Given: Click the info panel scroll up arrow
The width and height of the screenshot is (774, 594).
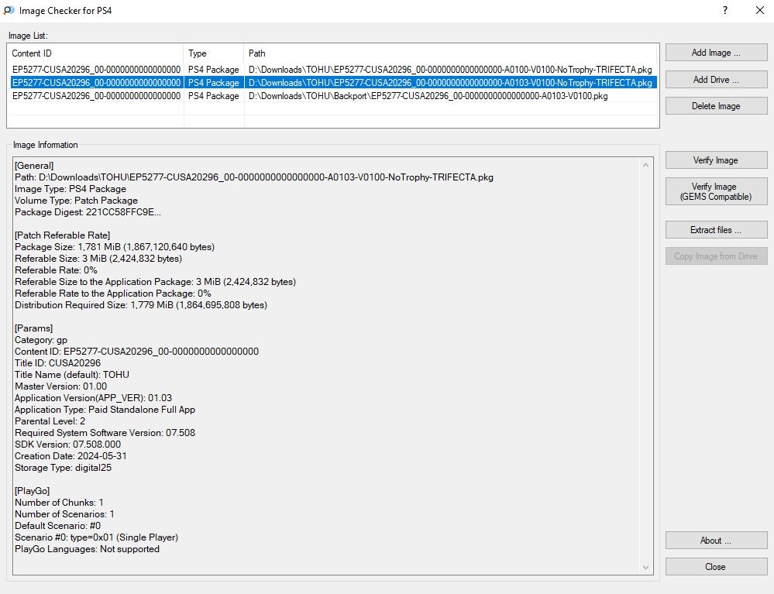Looking at the screenshot, I should click(x=645, y=165).
